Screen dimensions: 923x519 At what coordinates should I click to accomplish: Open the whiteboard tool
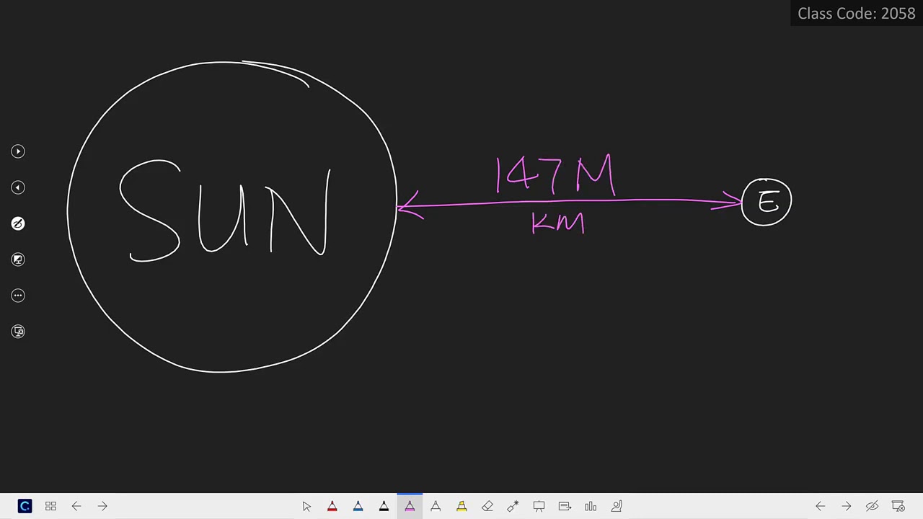tap(539, 506)
